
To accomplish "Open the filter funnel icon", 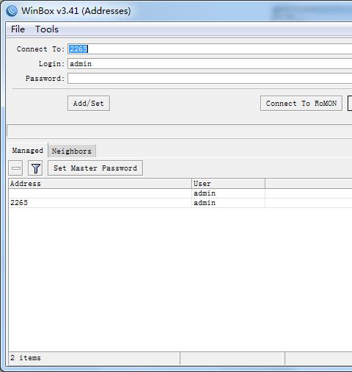I will 35,168.
